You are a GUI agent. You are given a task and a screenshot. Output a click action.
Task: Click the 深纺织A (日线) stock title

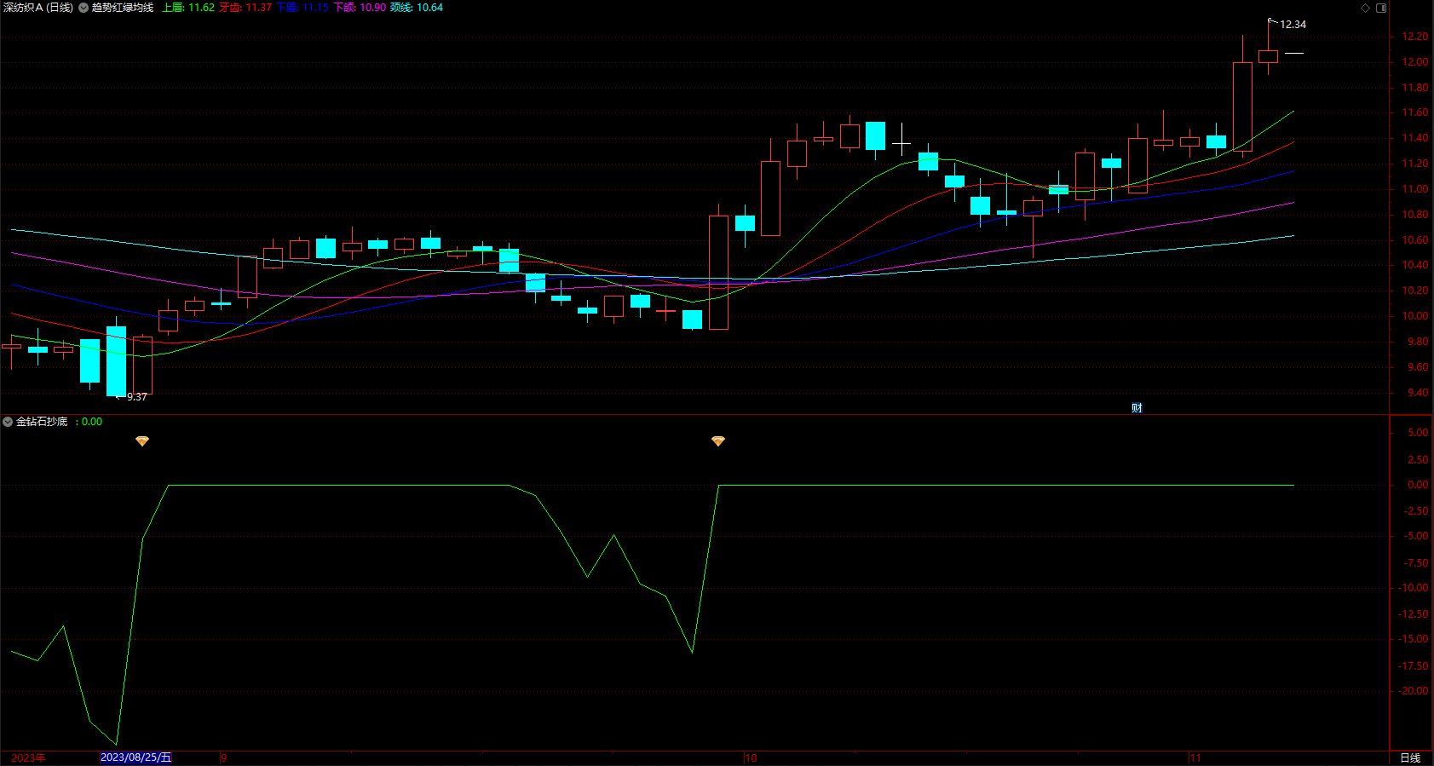(37, 8)
